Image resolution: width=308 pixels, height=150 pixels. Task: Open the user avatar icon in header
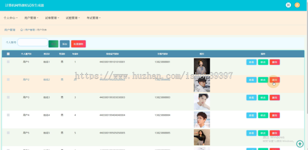(297, 5)
